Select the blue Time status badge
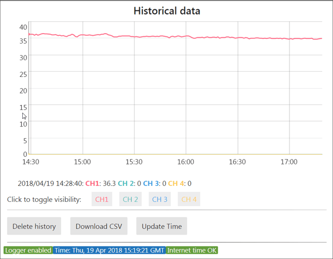333x259 pixels. click(109, 250)
